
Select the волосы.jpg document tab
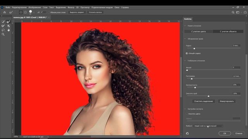[x=30, y=17]
